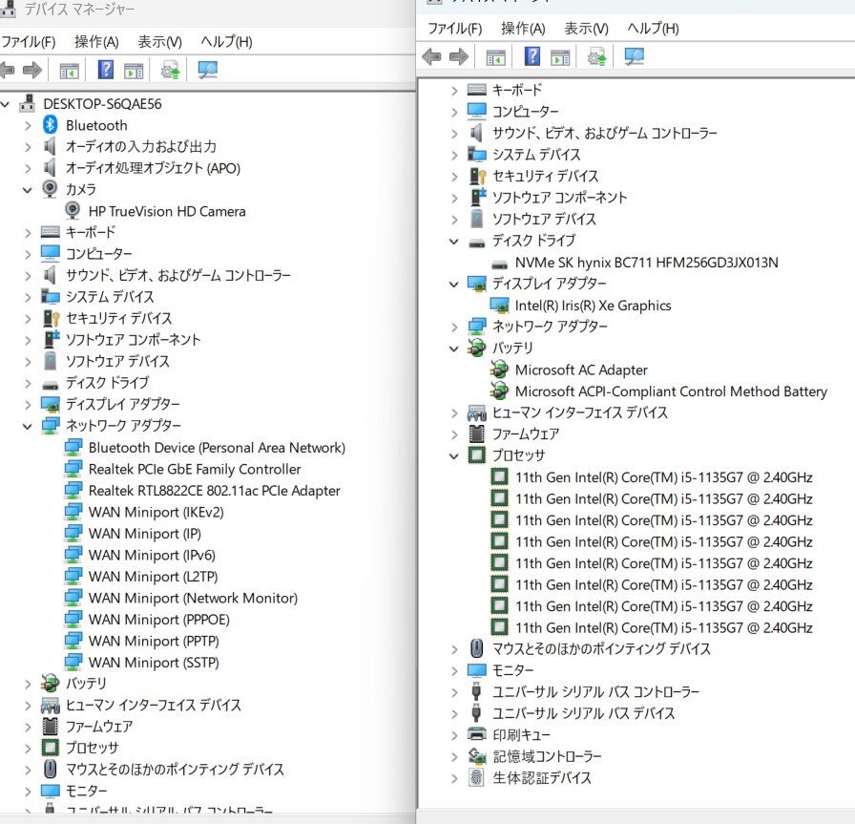This screenshot has height=824, width=855.
Task: Select WAN Miniport (PPTP)
Action: pyautogui.click(x=154, y=641)
